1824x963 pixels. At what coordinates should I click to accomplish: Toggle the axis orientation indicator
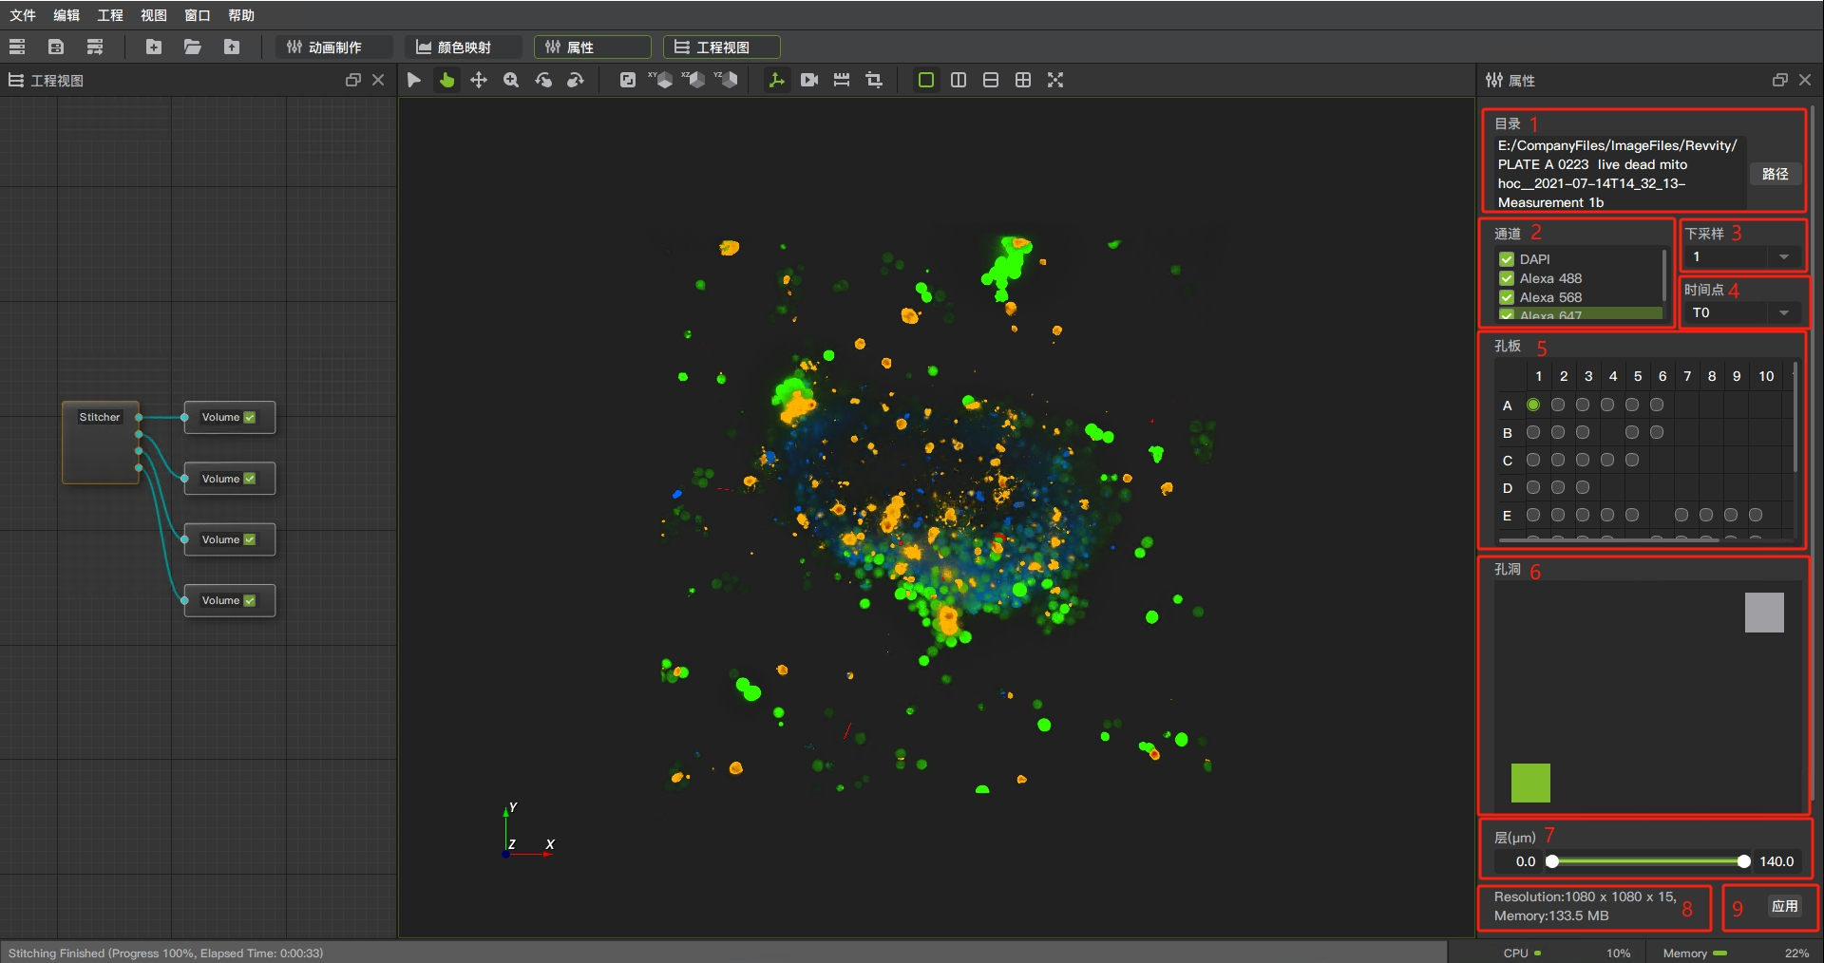click(x=777, y=80)
